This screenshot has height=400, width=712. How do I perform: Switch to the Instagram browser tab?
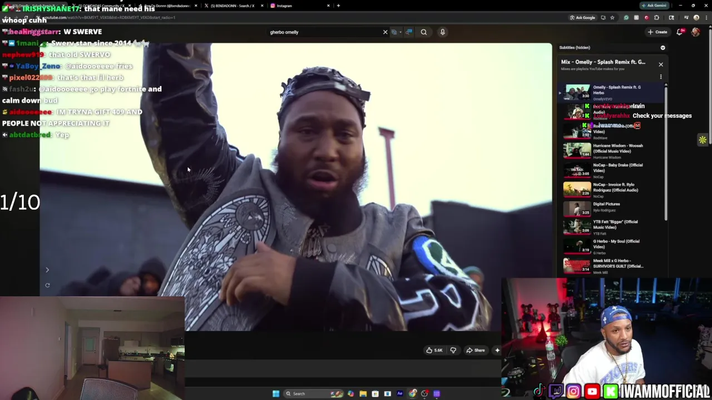point(300,6)
